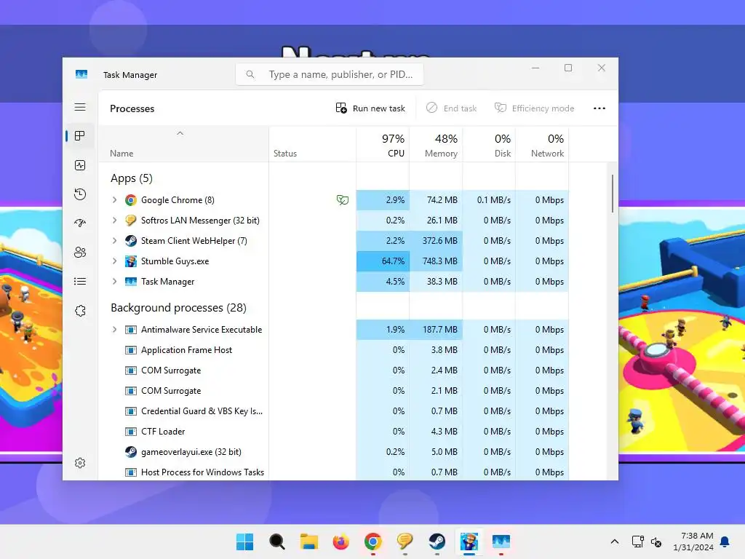Click the gameoverlayui.exe Steam icon
The image size is (745, 559).
tap(131, 452)
